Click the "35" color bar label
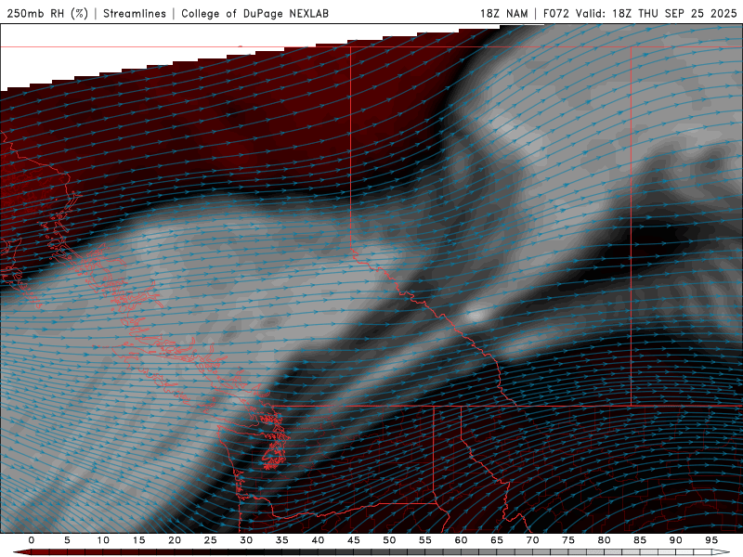Image resolution: width=743 pixels, height=557 pixels. 282,540
